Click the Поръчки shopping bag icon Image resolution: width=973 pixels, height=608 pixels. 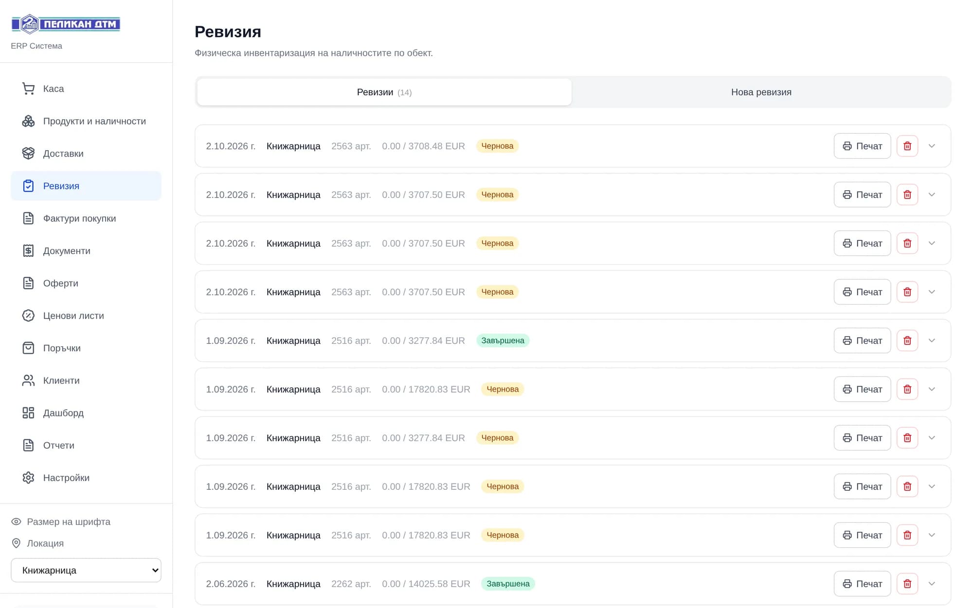28,348
